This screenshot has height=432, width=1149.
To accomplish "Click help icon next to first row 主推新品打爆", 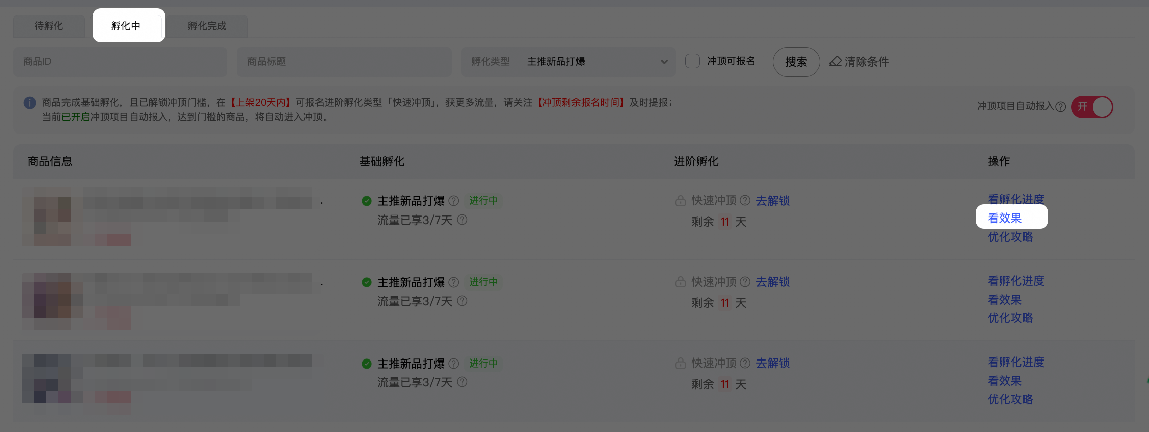I will (454, 201).
